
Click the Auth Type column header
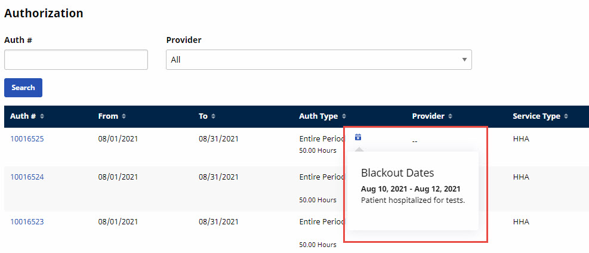[x=319, y=116]
